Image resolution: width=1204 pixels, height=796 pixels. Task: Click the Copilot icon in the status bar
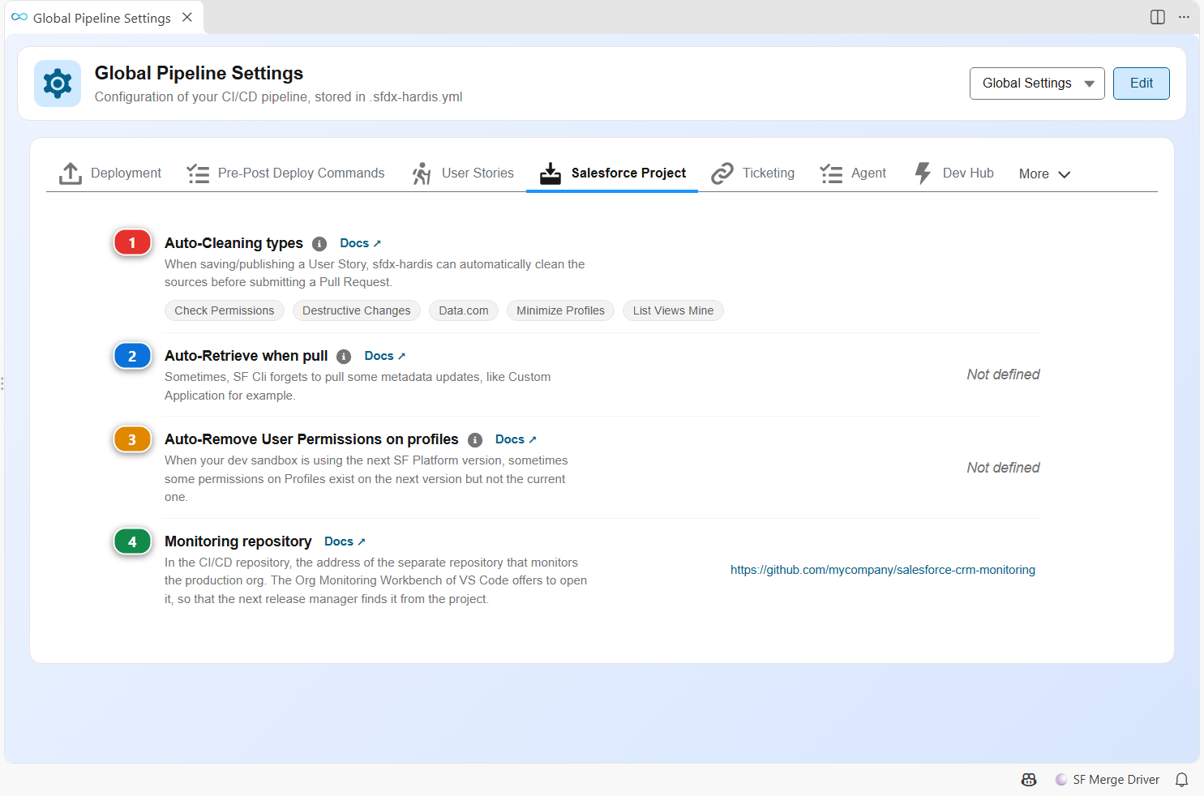[1029, 780]
